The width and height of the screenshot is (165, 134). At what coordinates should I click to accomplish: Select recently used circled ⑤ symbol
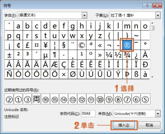tap(145, 99)
